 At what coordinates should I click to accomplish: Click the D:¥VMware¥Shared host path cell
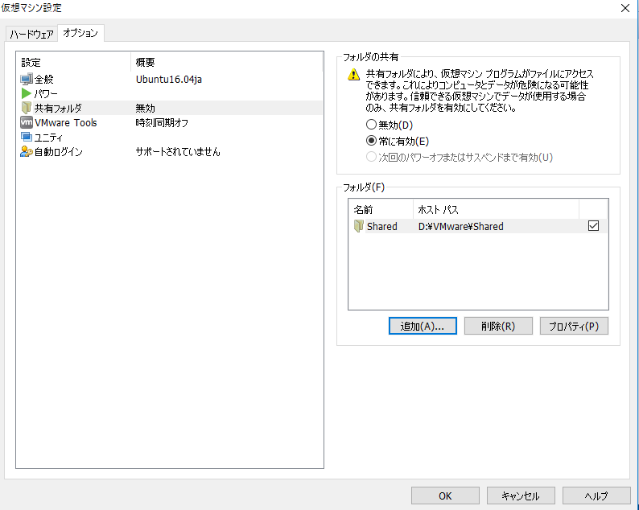(460, 226)
